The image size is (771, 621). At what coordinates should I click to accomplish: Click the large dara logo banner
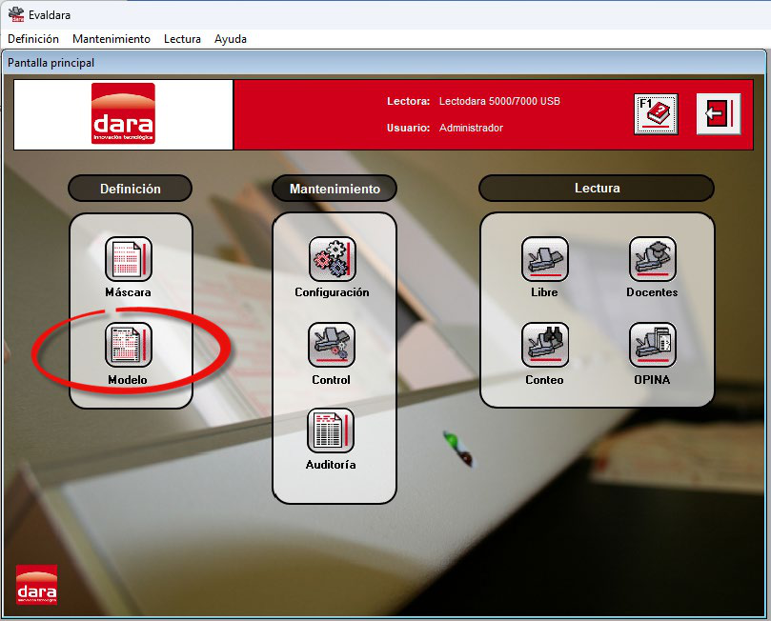point(124,114)
